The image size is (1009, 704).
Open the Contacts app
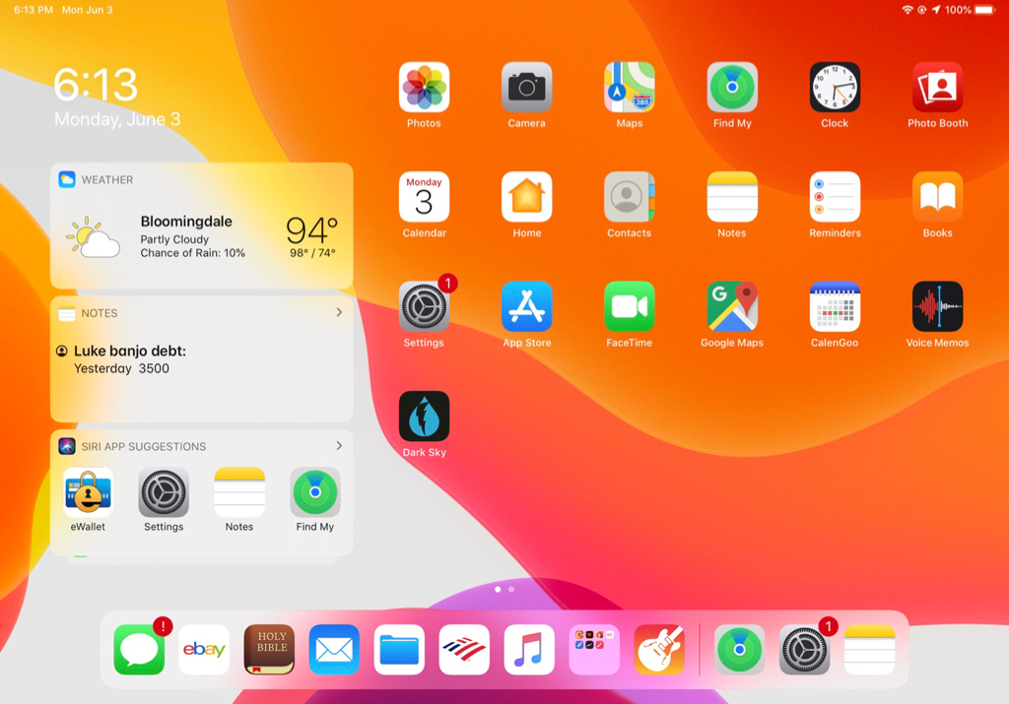pos(629,197)
